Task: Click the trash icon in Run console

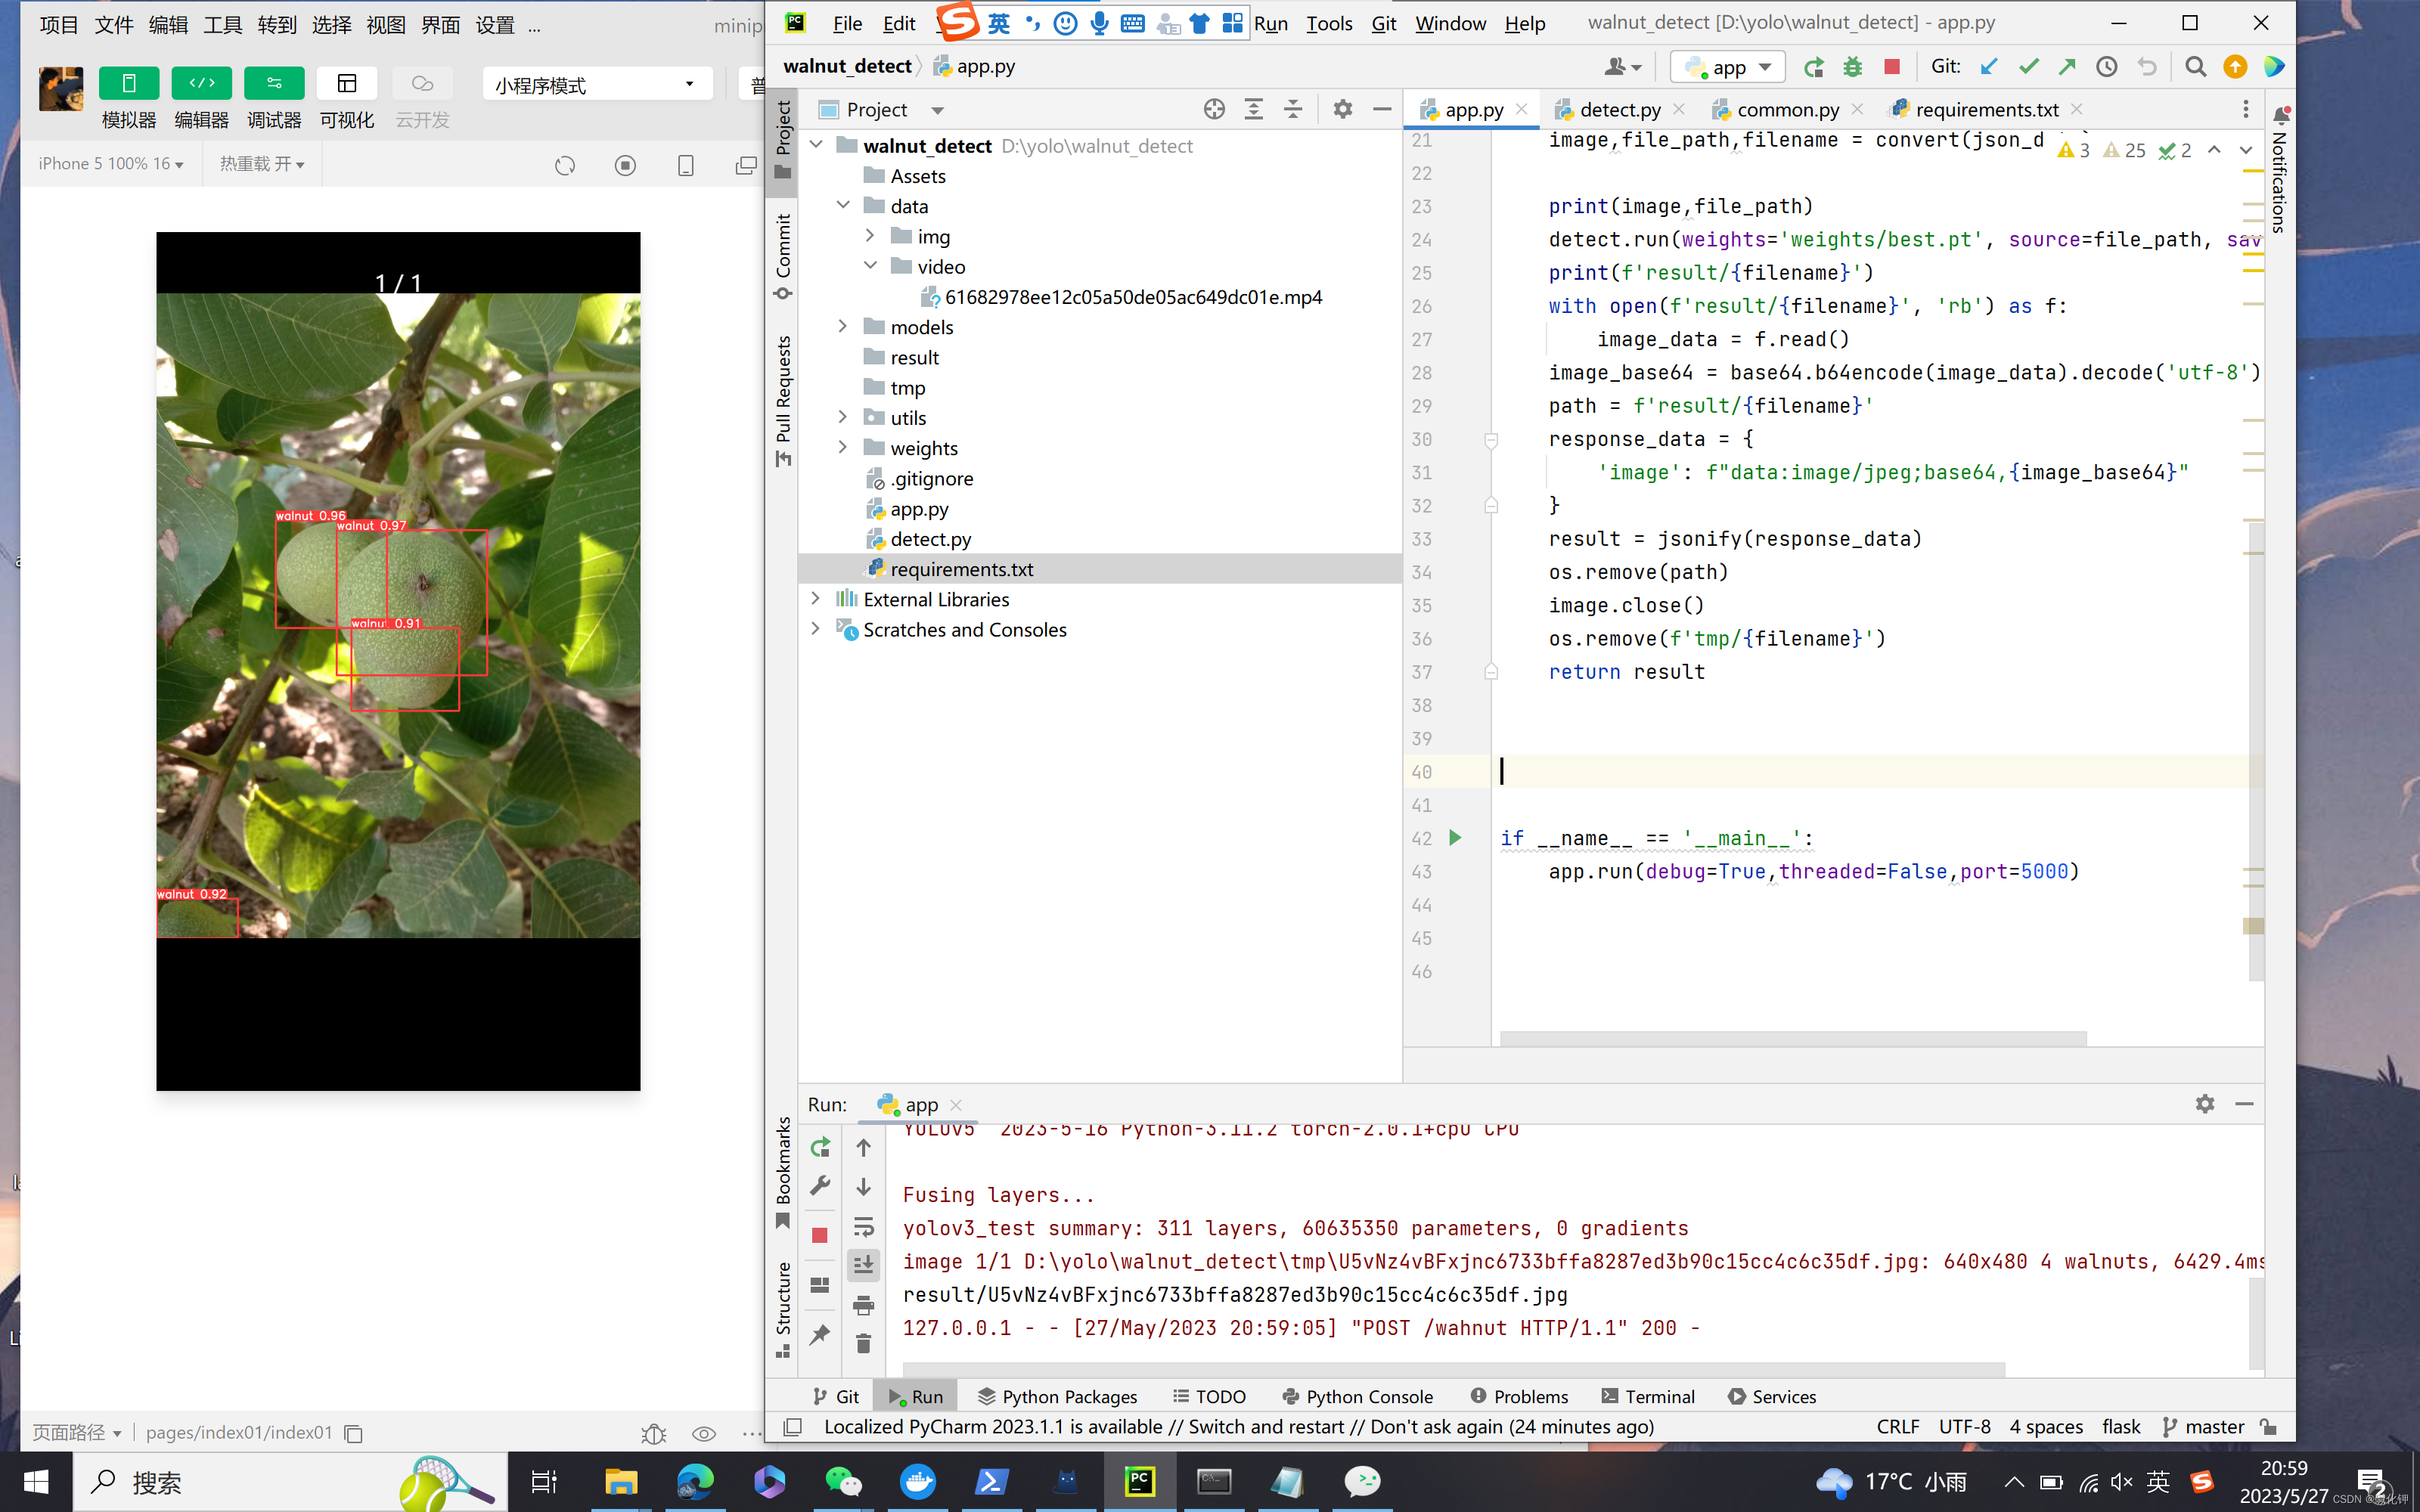Action: click(x=864, y=1344)
